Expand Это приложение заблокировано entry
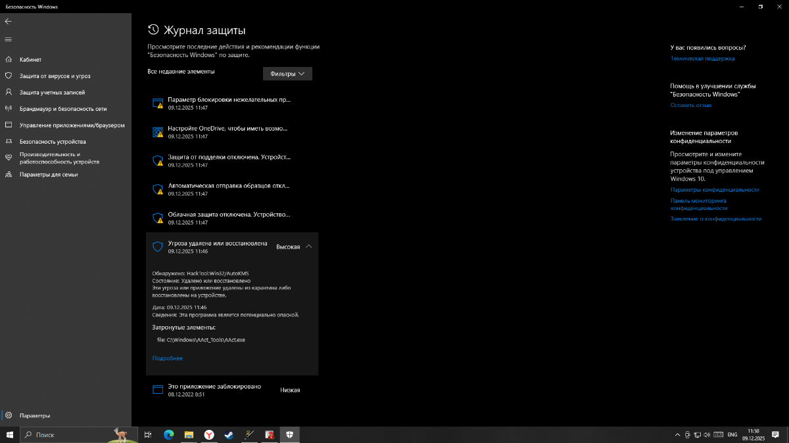Viewport: 789px width, 443px height. point(232,390)
